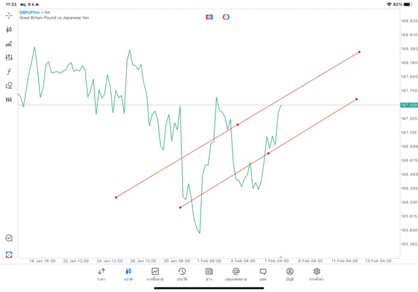The width and height of the screenshot is (418, 292).
Task: Open the H4 timeframe selector
Action: tap(9, 100)
